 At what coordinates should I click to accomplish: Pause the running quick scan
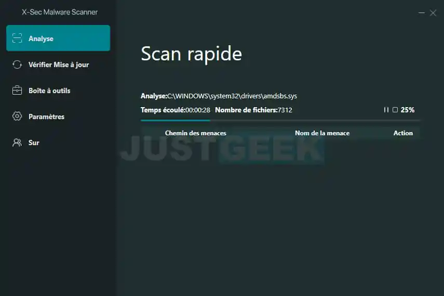pyautogui.click(x=386, y=110)
